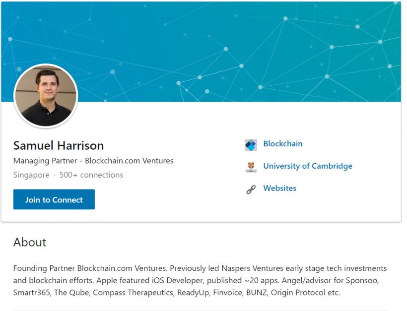Open the Blockchain company link

coord(282,144)
